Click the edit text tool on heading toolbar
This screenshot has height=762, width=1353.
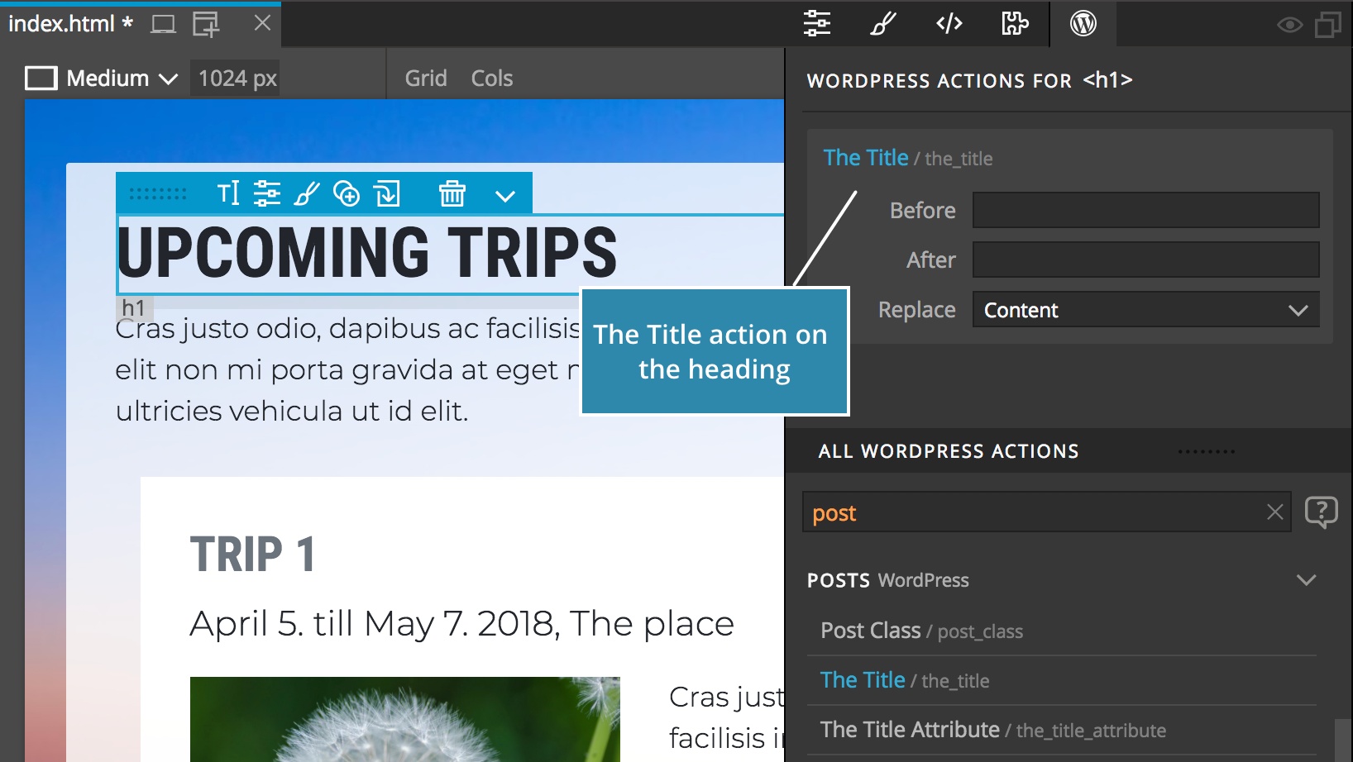tap(228, 193)
